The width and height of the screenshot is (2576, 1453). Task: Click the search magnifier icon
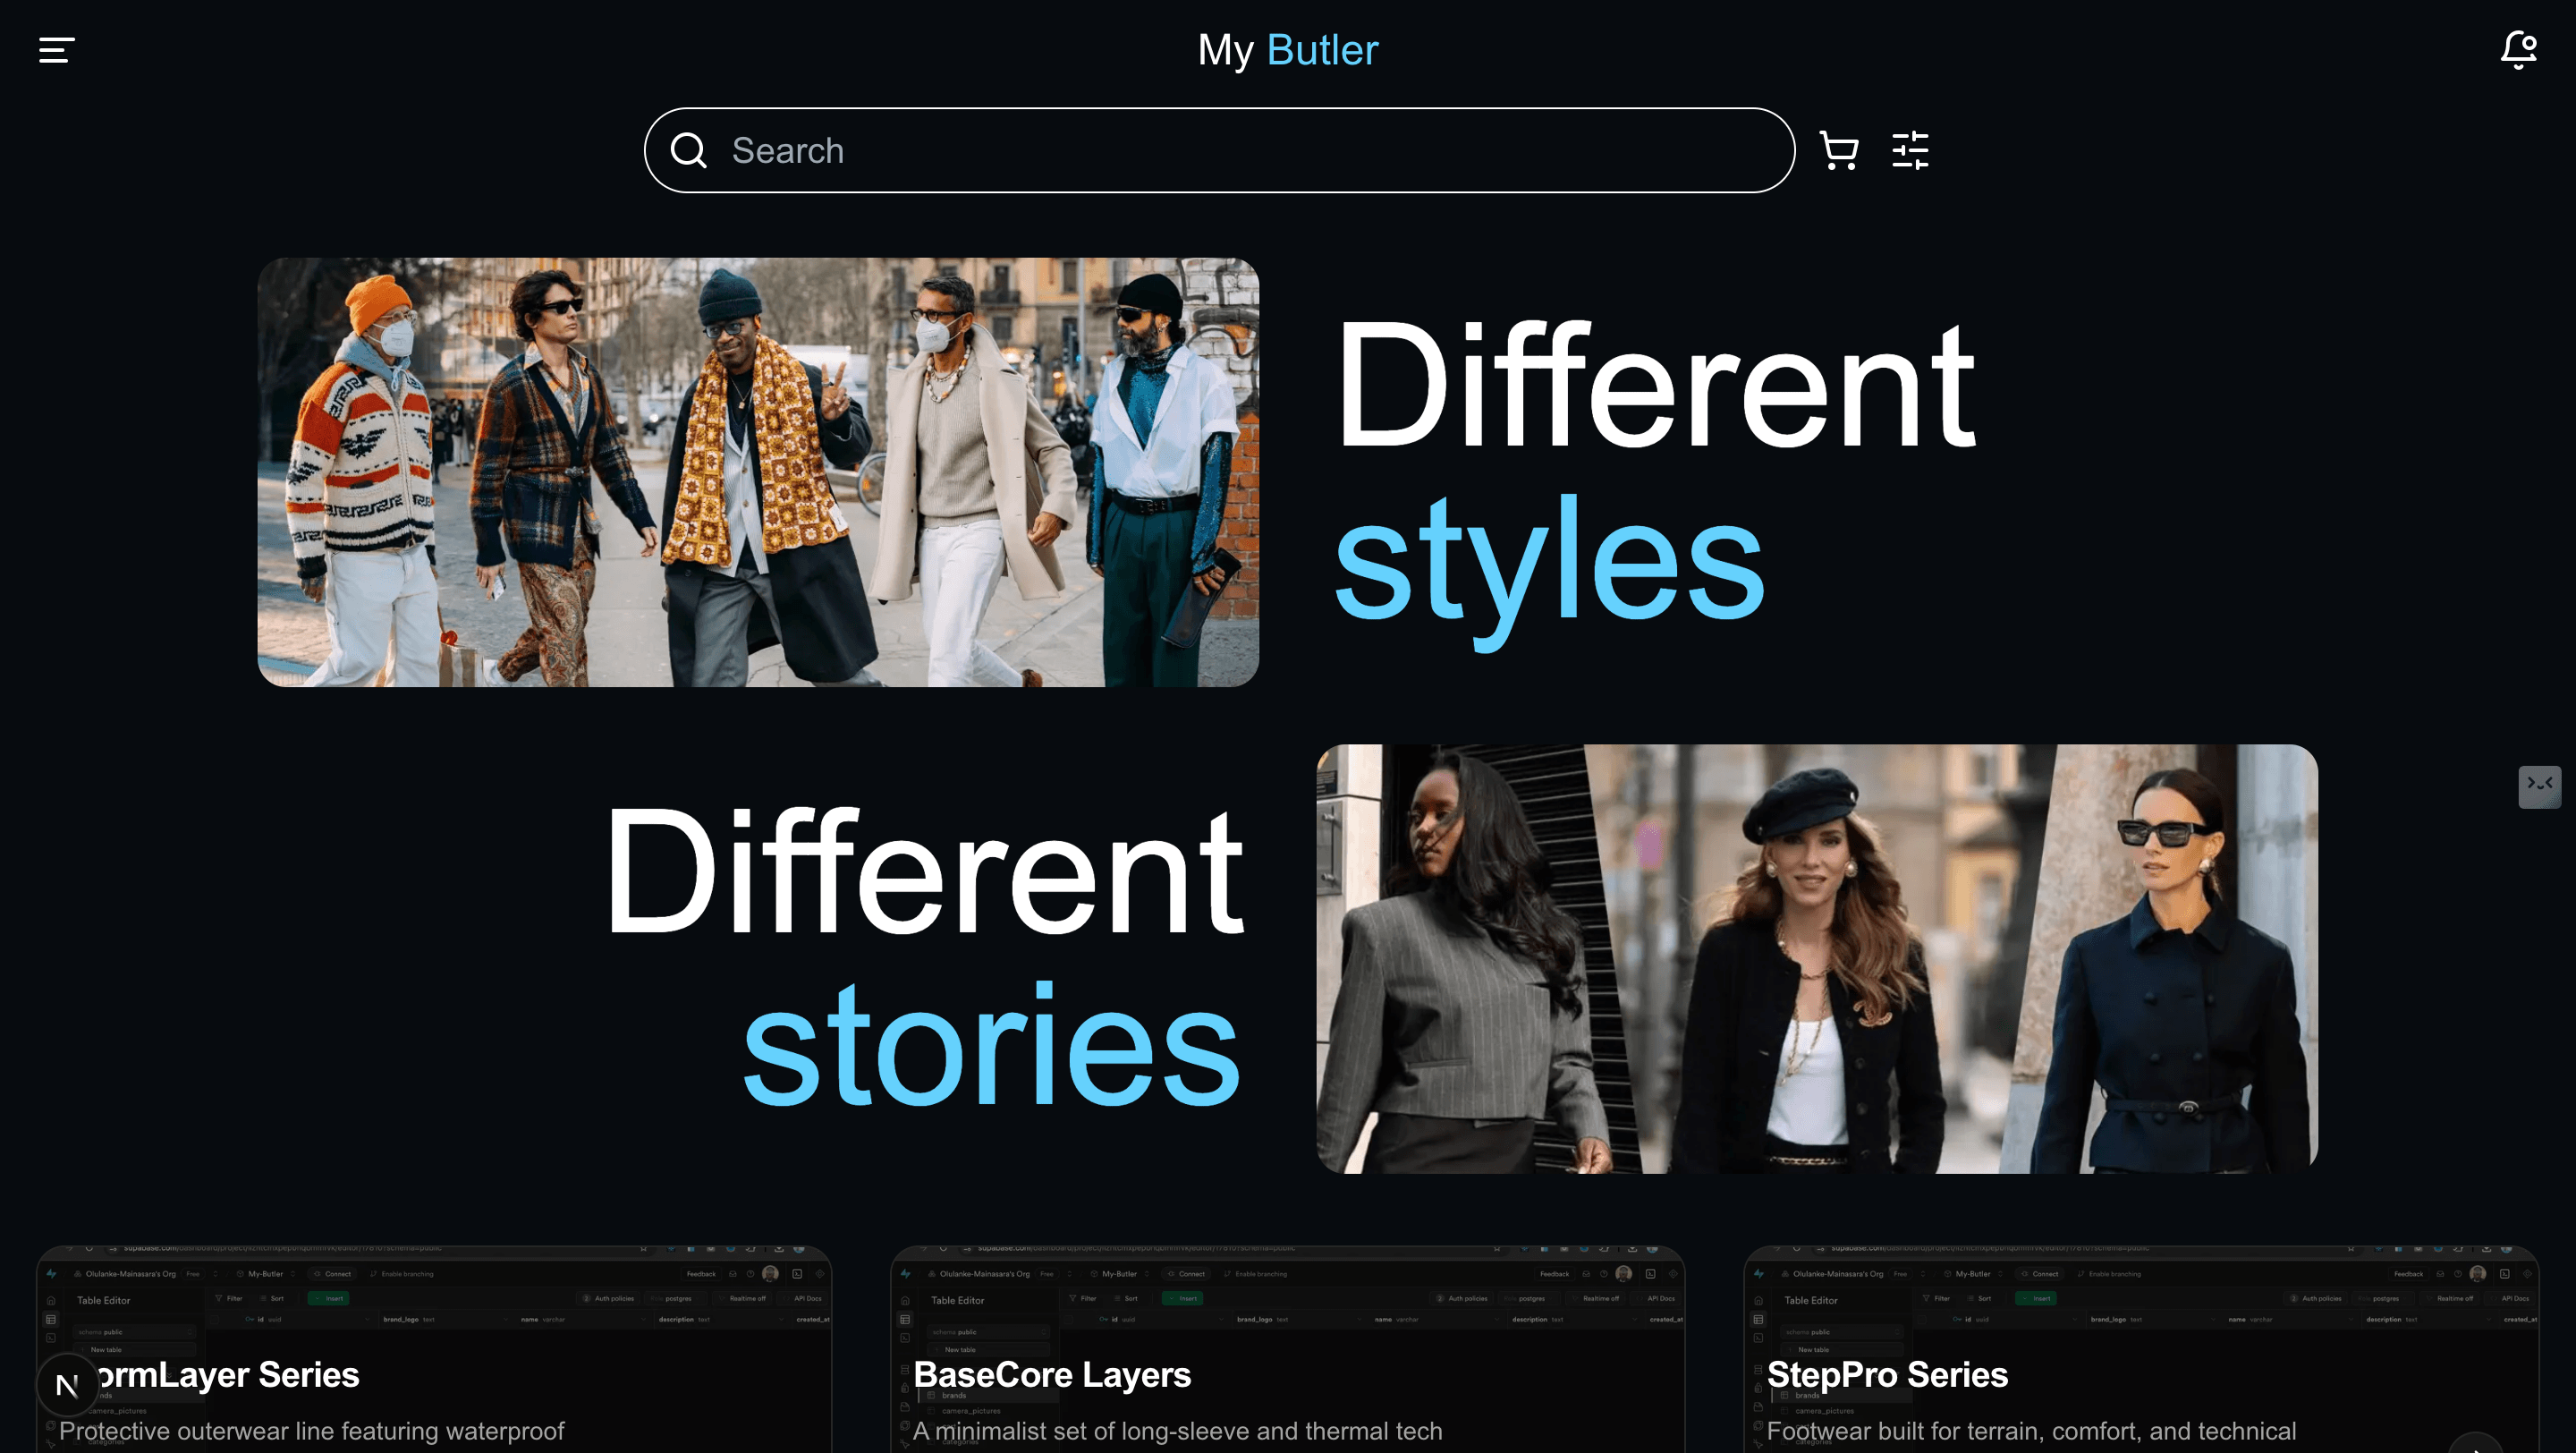tap(688, 151)
